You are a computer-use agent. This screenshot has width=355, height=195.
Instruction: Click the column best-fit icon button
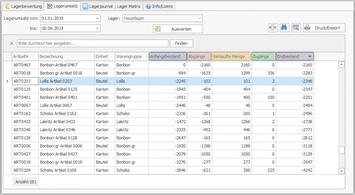(273, 28)
